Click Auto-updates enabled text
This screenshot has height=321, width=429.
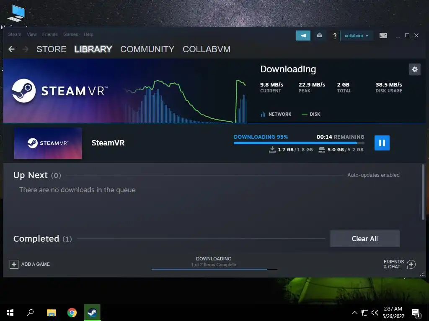(x=373, y=175)
